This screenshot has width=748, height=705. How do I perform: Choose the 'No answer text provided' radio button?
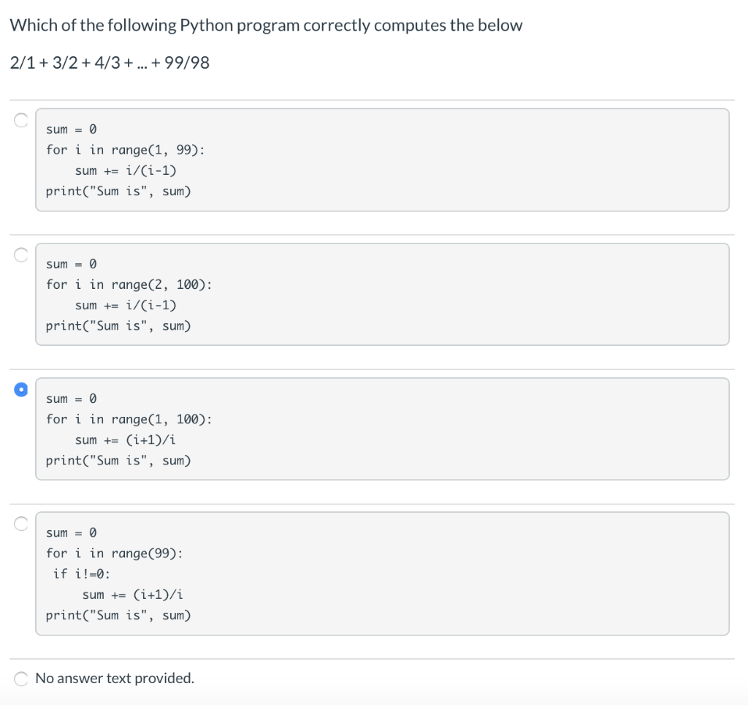[21, 679]
